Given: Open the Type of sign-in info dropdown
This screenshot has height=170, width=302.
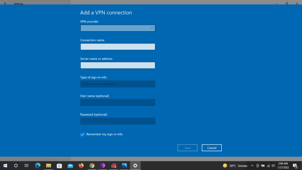Looking at the screenshot, I should click(118, 84).
